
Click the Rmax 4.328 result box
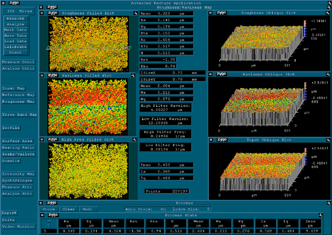point(166,13)
